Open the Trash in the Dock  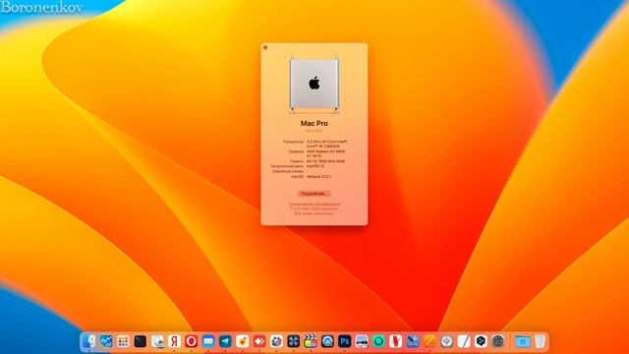pyautogui.click(x=540, y=341)
